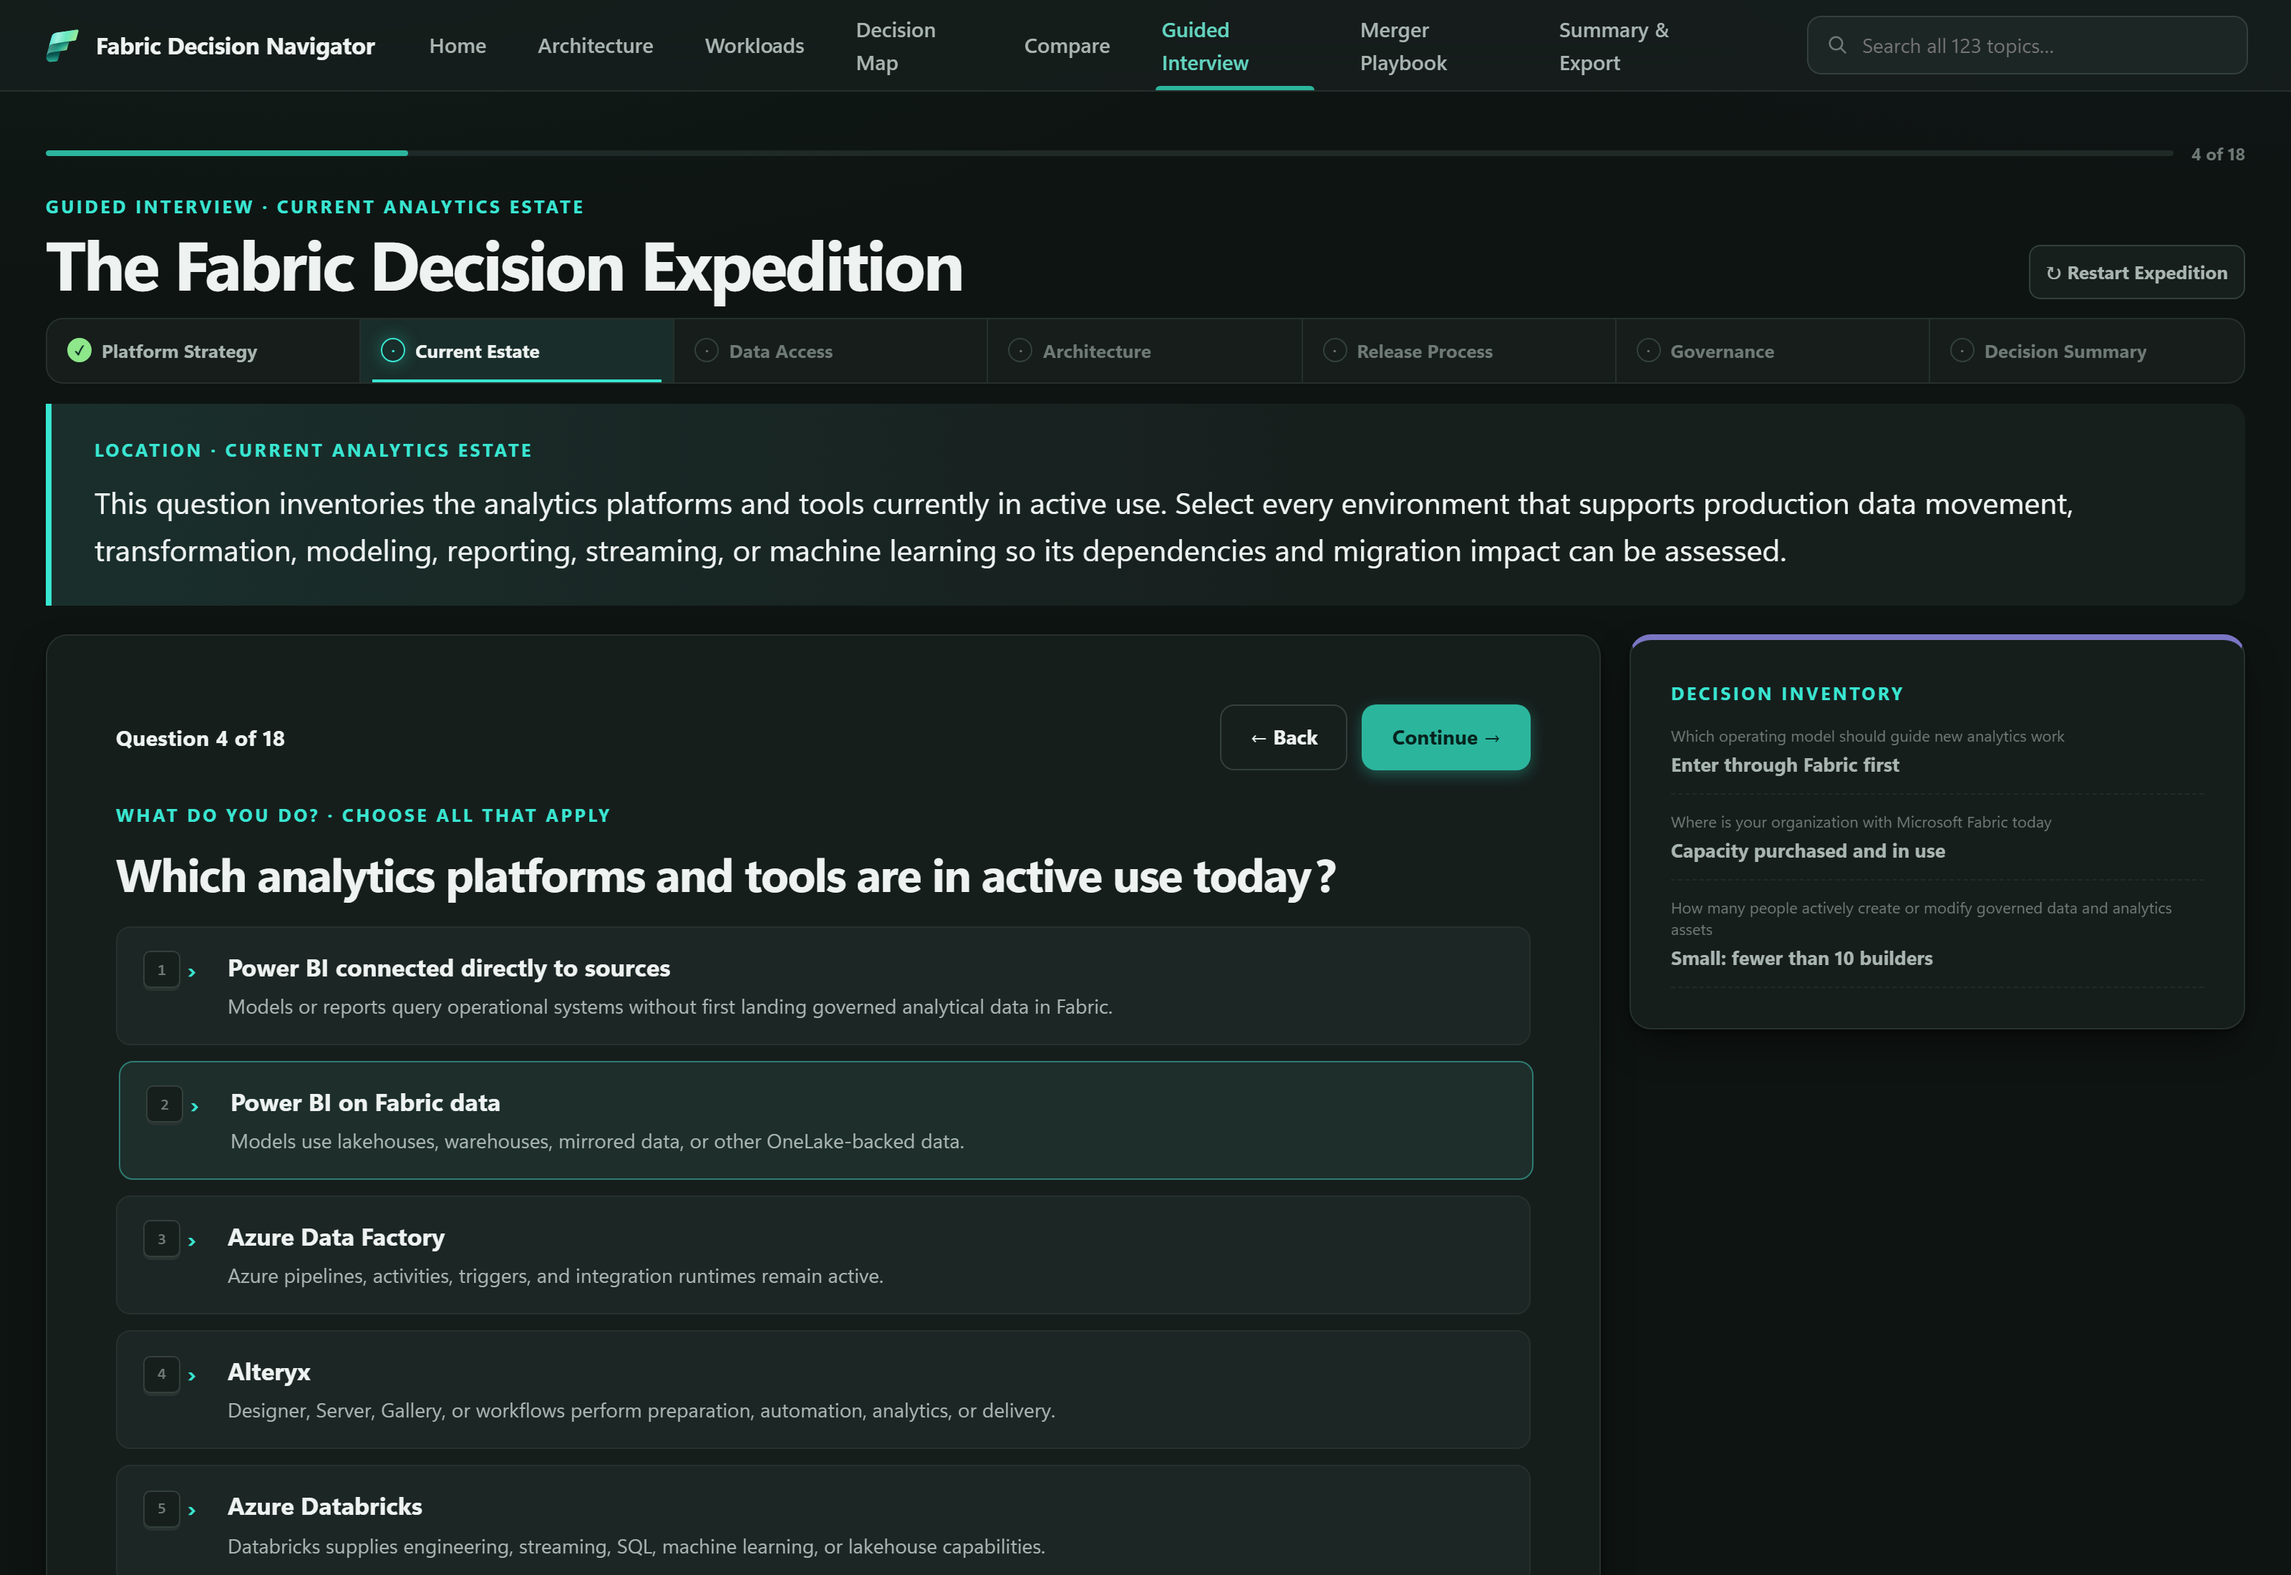Click the Fabric Decision Navigator title link
The image size is (2291, 1575).
[235, 45]
